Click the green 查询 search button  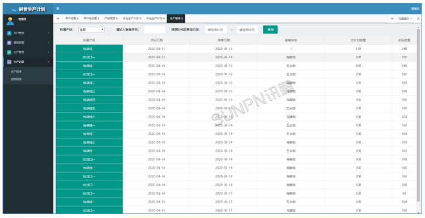click(270, 30)
